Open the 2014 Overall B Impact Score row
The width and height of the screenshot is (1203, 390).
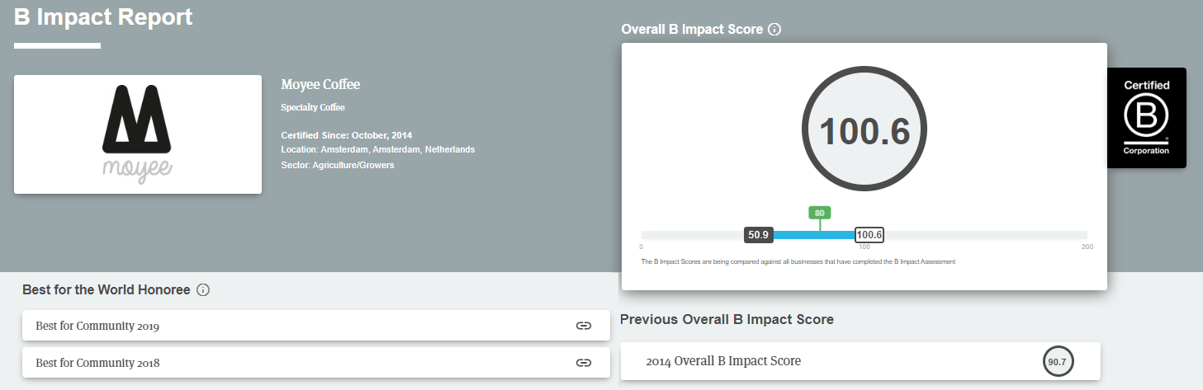(826, 362)
